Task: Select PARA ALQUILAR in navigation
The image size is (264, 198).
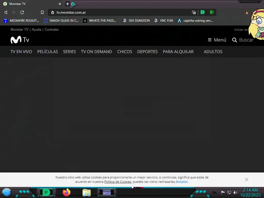Action: [178, 52]
